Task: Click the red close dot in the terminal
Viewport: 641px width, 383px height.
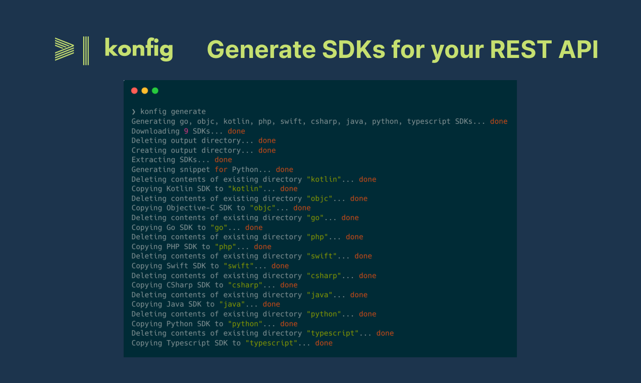Action: pos(134,91)
